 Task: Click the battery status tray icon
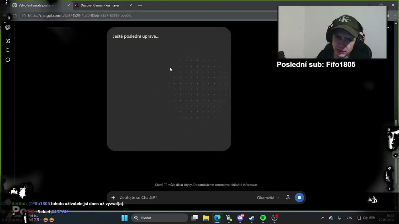372,218
